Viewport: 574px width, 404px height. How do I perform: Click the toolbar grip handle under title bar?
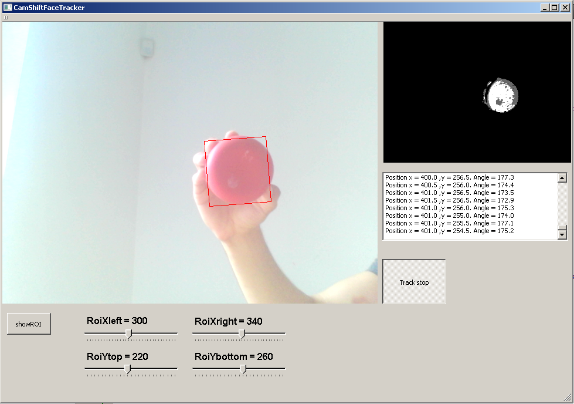tap(5, 17)
